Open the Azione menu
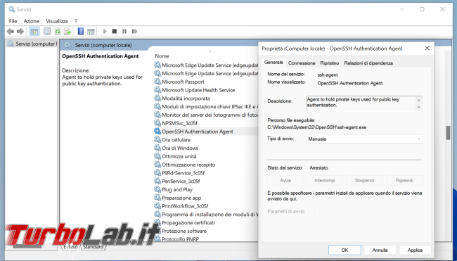This screenshot has height=261, width=457. [32, 21]
